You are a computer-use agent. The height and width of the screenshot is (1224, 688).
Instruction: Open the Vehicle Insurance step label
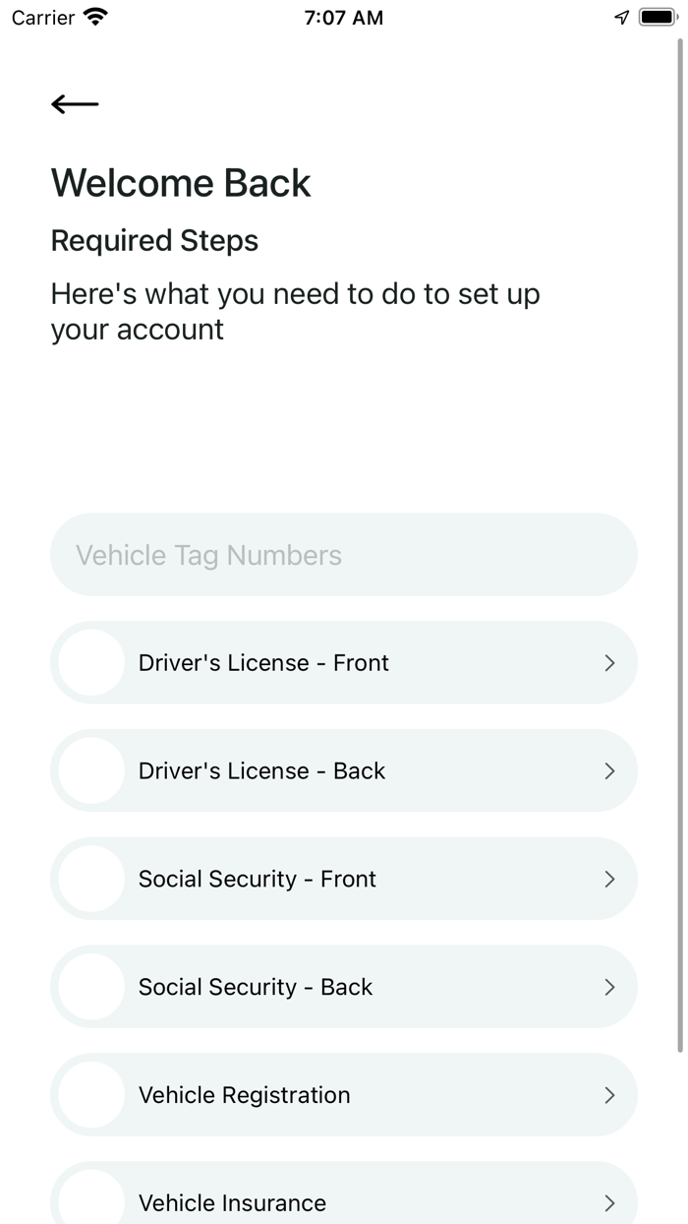tap(232, 1203)
